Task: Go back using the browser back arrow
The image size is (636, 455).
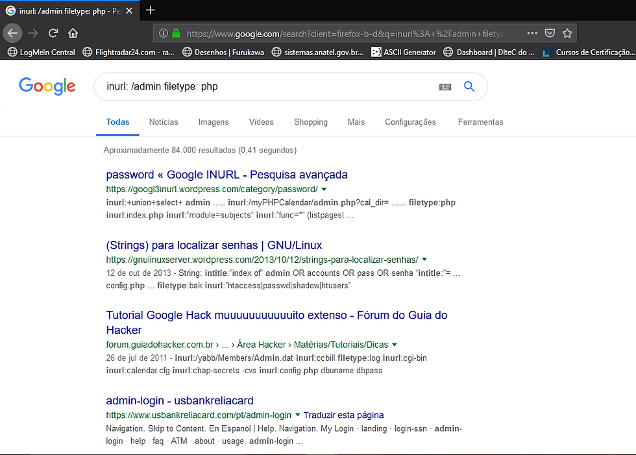Action: [x=12, y=33]
